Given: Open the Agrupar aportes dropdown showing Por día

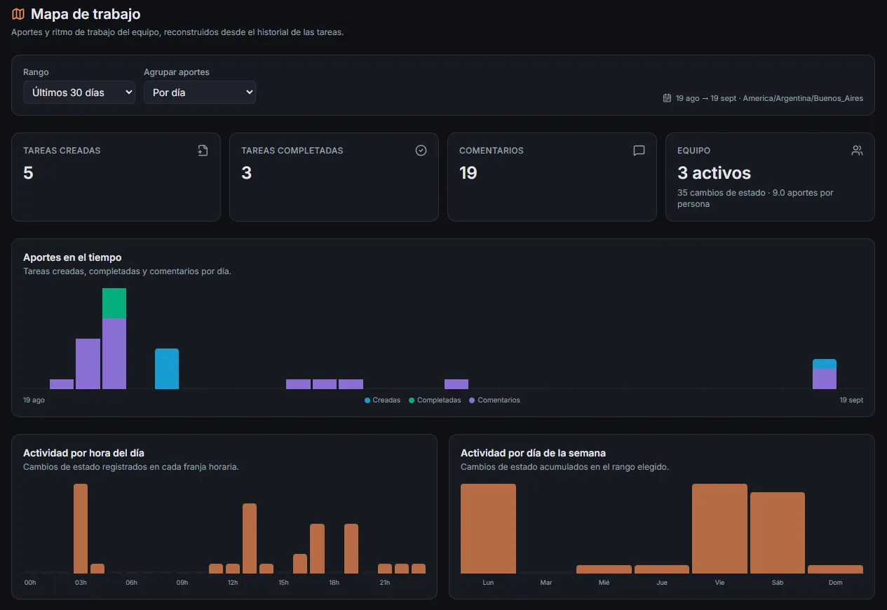Looking at the screenshot, I should point(200,93).
